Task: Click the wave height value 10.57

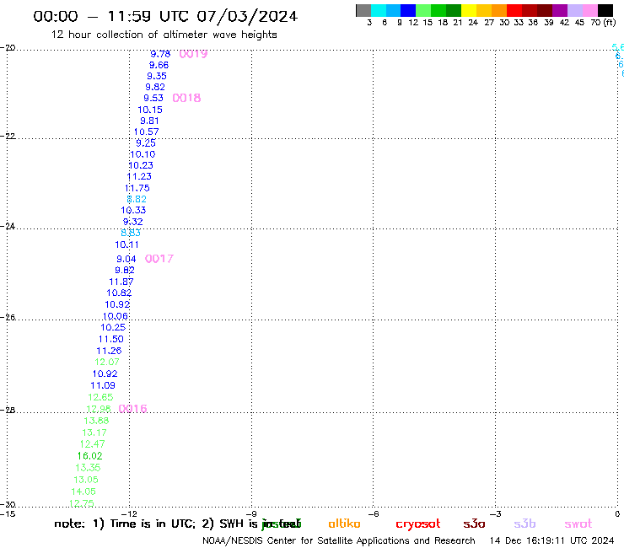Action: (x=146, y=132)
